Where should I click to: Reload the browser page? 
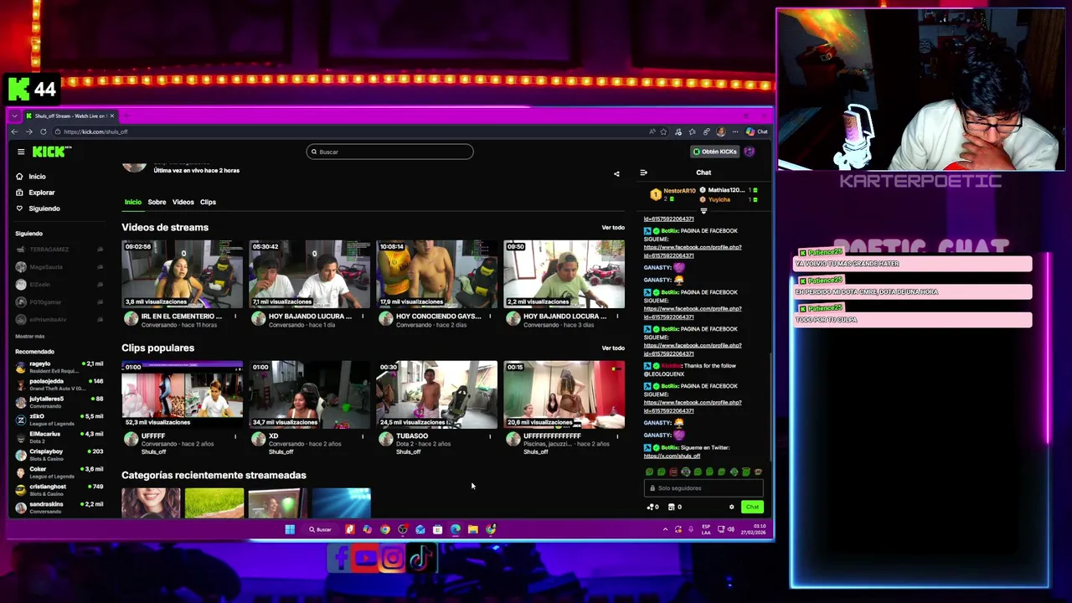(x=43, y=131)
